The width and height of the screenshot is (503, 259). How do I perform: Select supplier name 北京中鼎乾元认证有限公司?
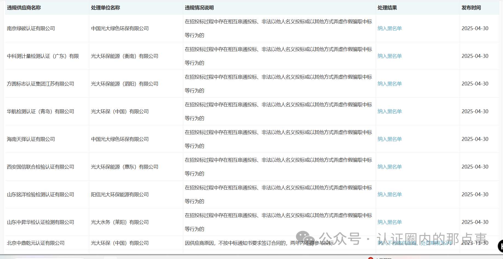point(36,243)
